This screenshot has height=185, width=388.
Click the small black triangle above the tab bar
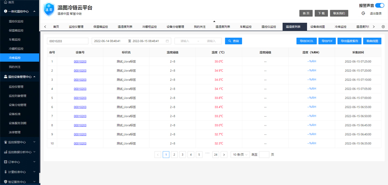(x=214, y=21)
